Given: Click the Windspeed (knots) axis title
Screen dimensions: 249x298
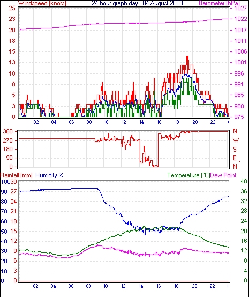Looking at the screenshot, I should point(42,3).
